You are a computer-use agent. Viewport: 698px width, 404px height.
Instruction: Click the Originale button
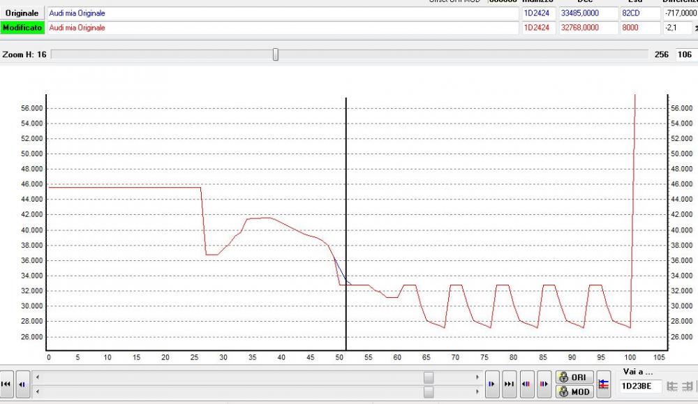22,13
